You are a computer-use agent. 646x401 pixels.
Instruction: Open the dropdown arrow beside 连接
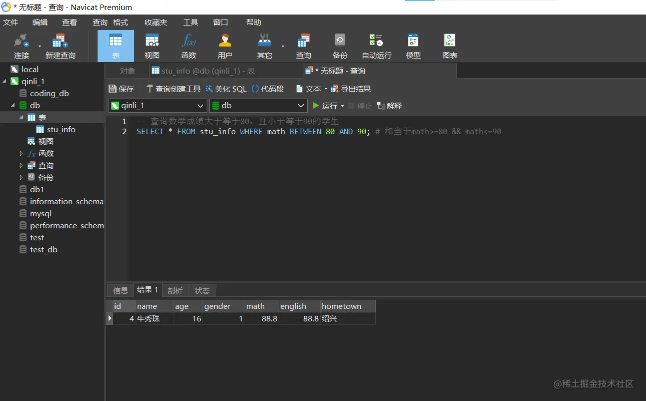(40, 46)
